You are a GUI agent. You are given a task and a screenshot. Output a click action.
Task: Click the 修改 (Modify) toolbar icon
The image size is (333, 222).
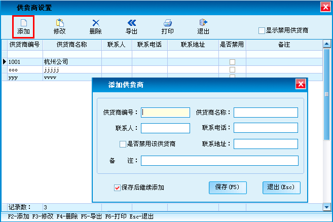(60, 26)
